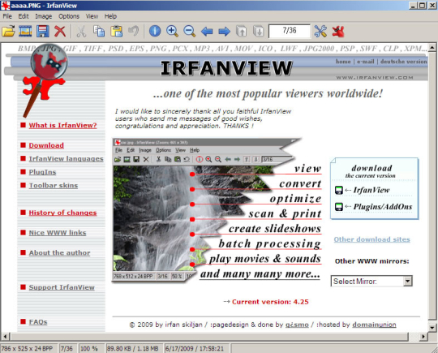Click '6/17/2009 / 17:58:21' status text

click(195, 348)
